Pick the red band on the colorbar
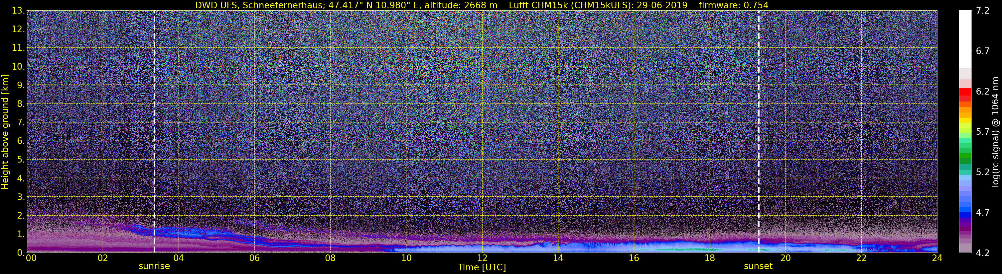Image resolution: width=1002 pixels, height=274 pixels. click(965, 92)
